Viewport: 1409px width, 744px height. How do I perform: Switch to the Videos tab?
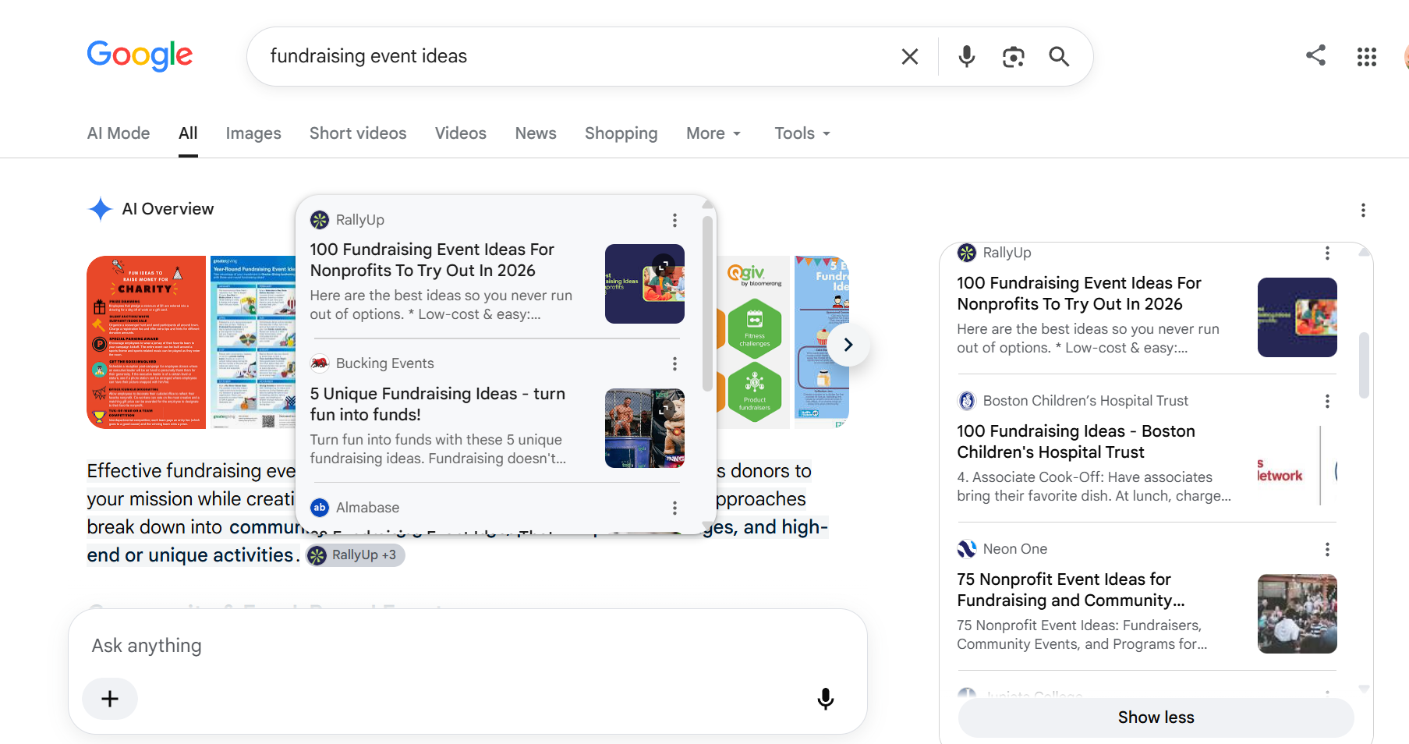[x=461, y=133]
